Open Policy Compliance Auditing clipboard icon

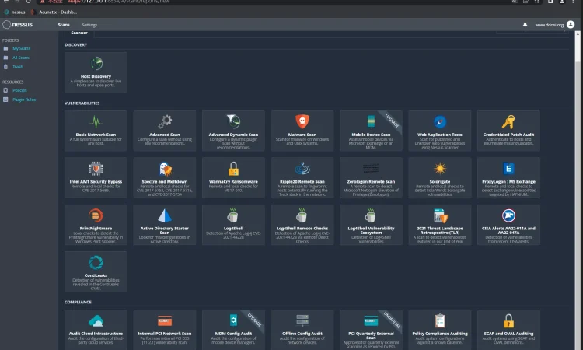pos(440,320)
